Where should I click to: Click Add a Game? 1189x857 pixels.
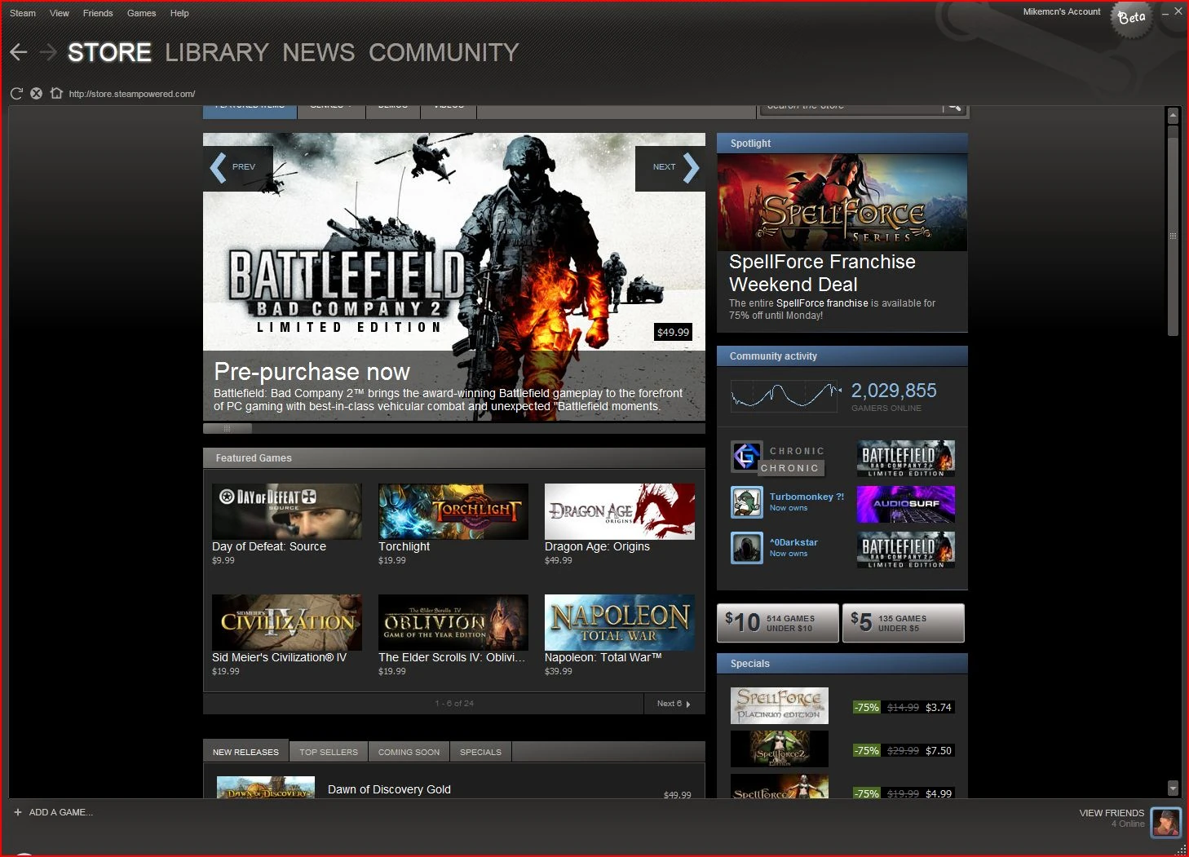[x=53, y=812]
